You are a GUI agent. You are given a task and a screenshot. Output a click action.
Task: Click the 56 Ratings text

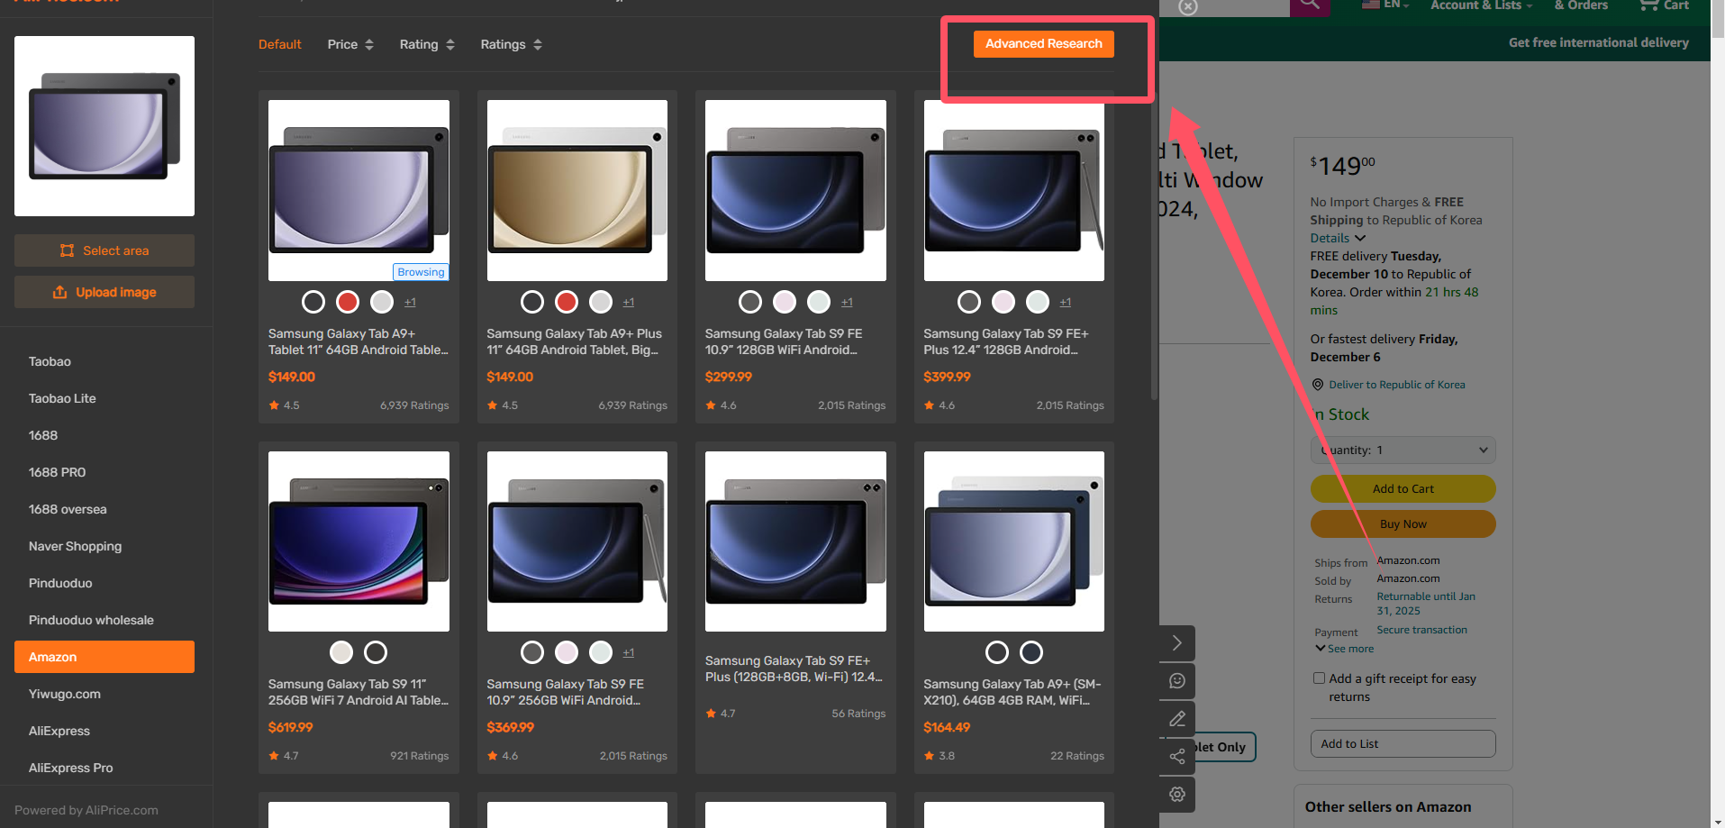pos(858,714)
